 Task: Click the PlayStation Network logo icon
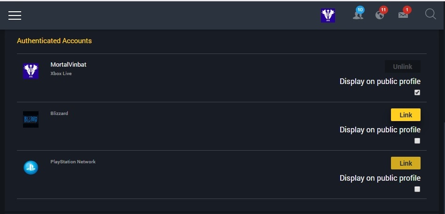pyautogui.click(x=31, y=168)
